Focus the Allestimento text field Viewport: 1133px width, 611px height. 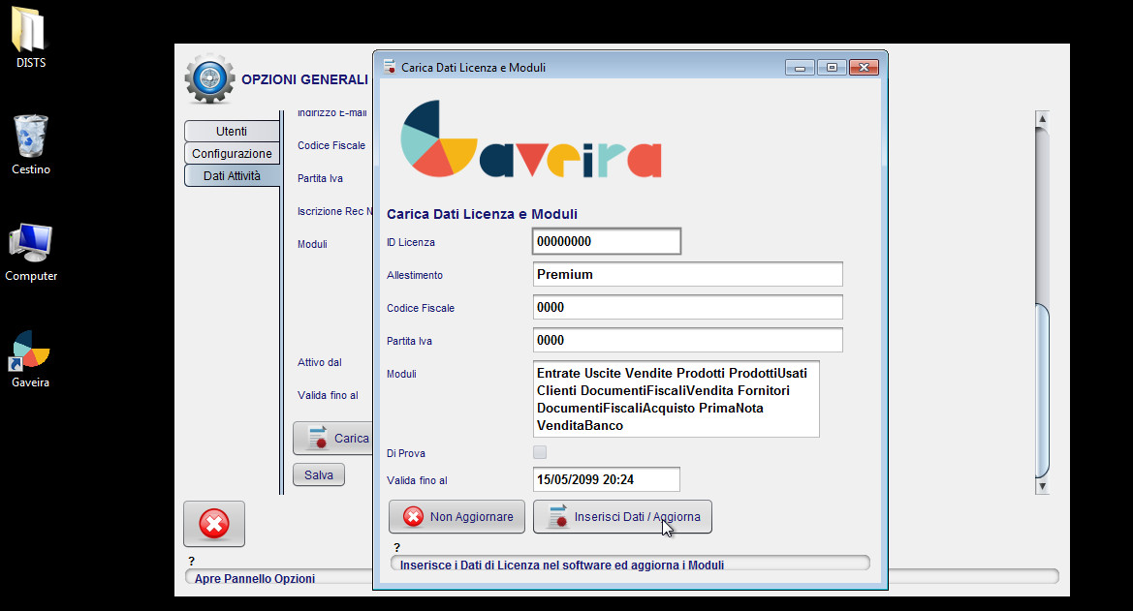click(x=687, y=274)
